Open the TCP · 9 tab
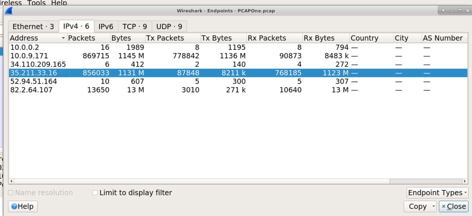Screen dimensions: 472x216 click(135, 26)
